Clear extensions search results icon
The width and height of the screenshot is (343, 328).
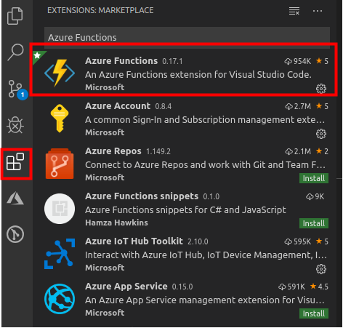294,11
